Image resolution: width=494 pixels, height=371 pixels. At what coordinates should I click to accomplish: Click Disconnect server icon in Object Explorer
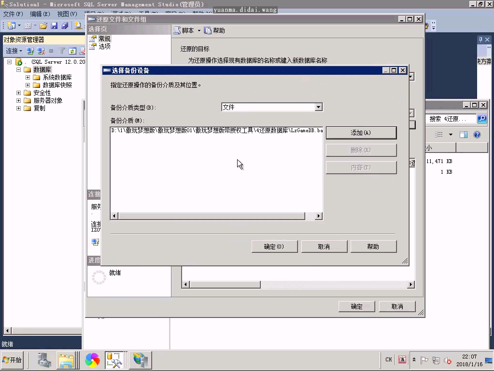(41, 51)
